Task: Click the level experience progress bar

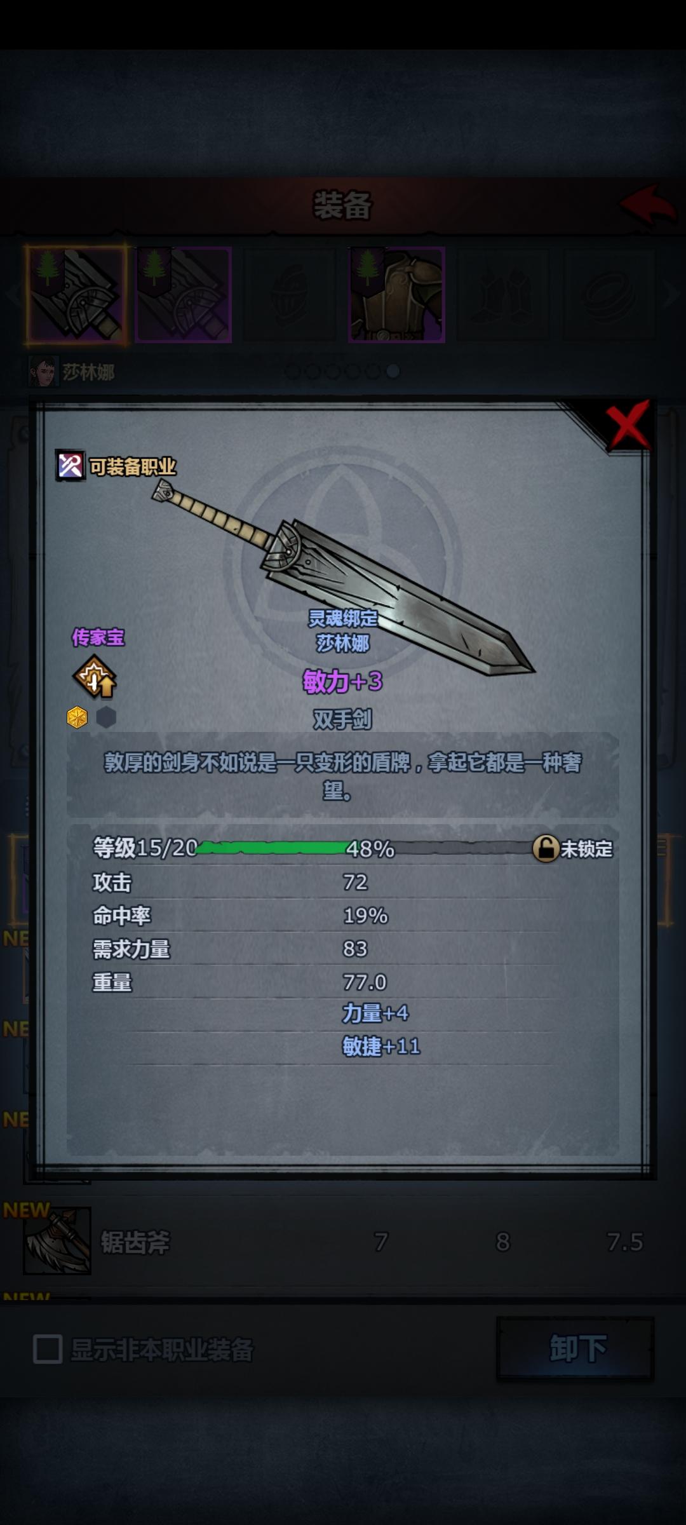Action: coord(365,848)
